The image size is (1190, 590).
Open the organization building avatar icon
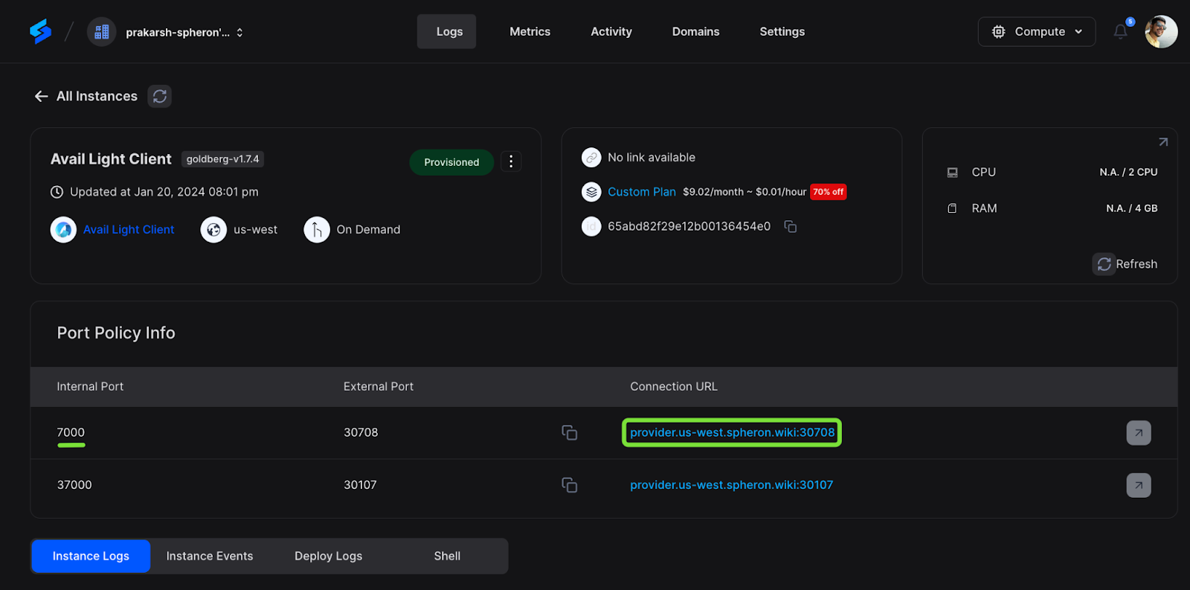[102, 32]
